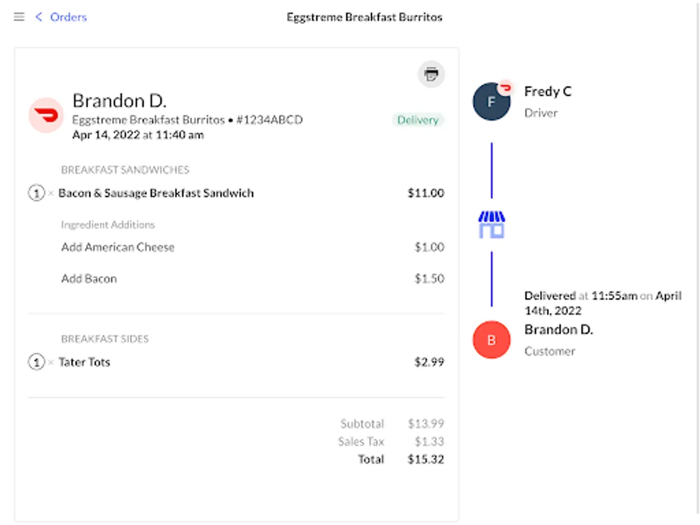
Task: Click driver Fredy C avatar
Action: [x=491, y=101]
